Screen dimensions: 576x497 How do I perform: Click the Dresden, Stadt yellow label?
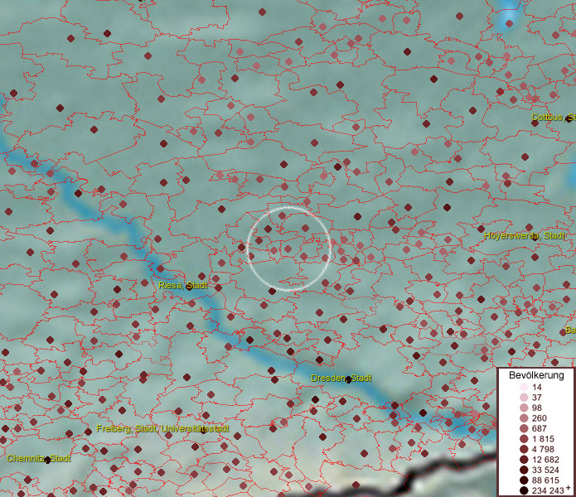coord(341,378)
